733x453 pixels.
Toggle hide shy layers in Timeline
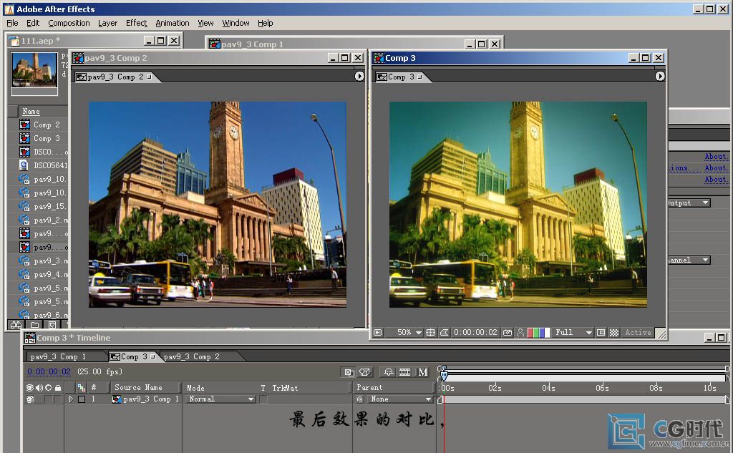pos(389,372)
